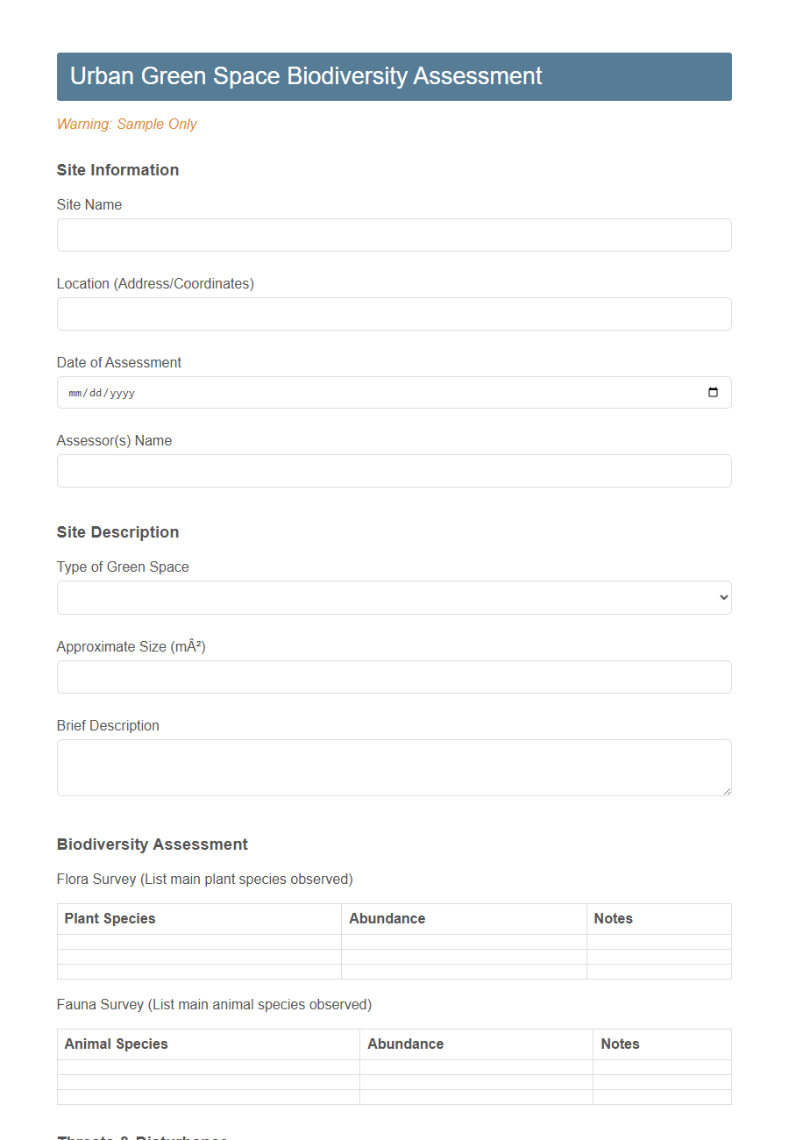Click the Warning: Sample Only text
The image size is (789, 1140).
(126, 124)
